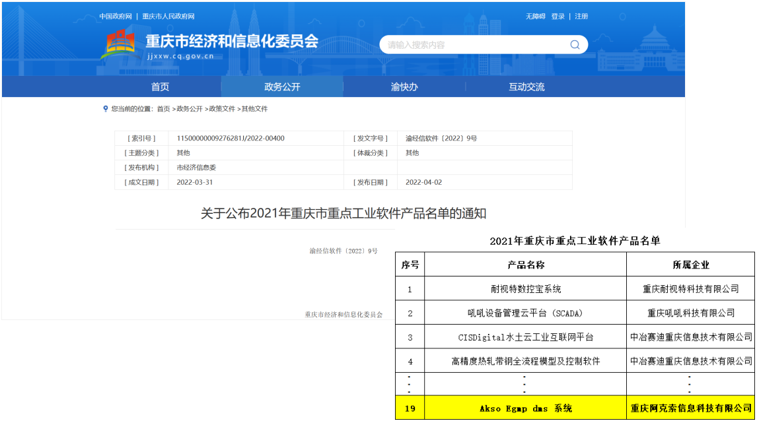Click 其他文件 in the breadcrumb
Viewport: 757px width, 423px height.
tap(254, 109)
